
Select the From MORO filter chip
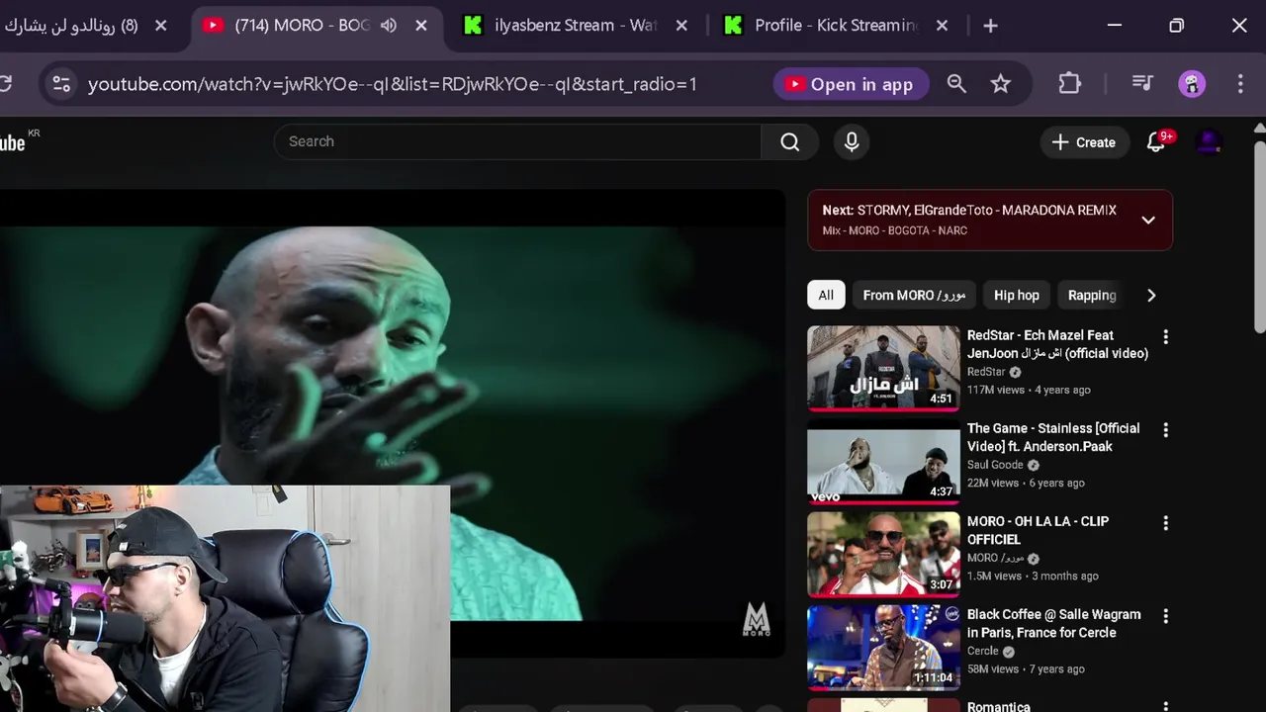tap(914, 295)
